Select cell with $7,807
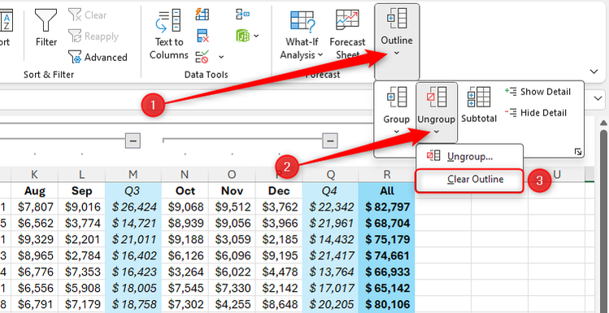609x313 pixels. click(35, 207)
